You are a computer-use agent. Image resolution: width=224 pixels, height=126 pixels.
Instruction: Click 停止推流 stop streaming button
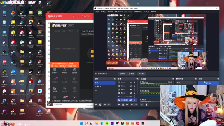point(208,83)
